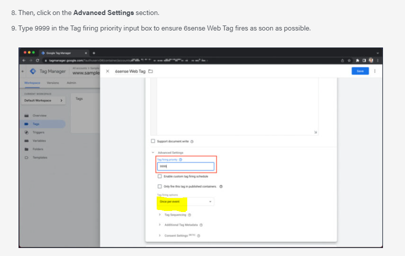Click the Templates sidebar icon

pyautogui.click(x=27, y=157)
